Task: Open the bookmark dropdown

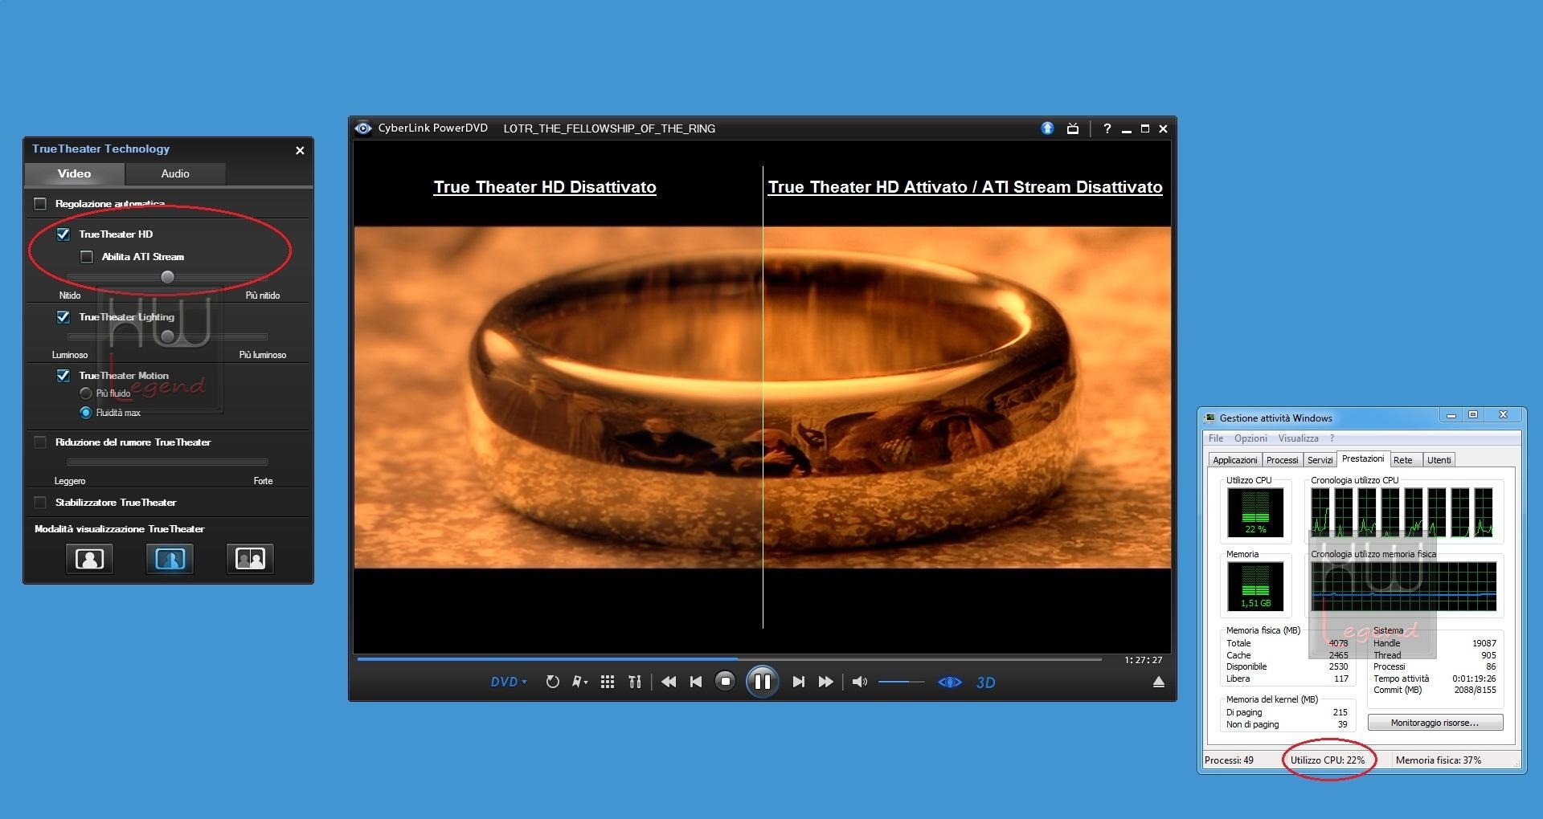Action: click(579, 682)
